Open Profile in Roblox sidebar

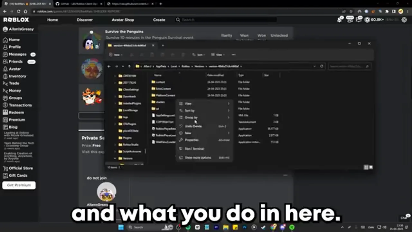(x=12, y=47)
